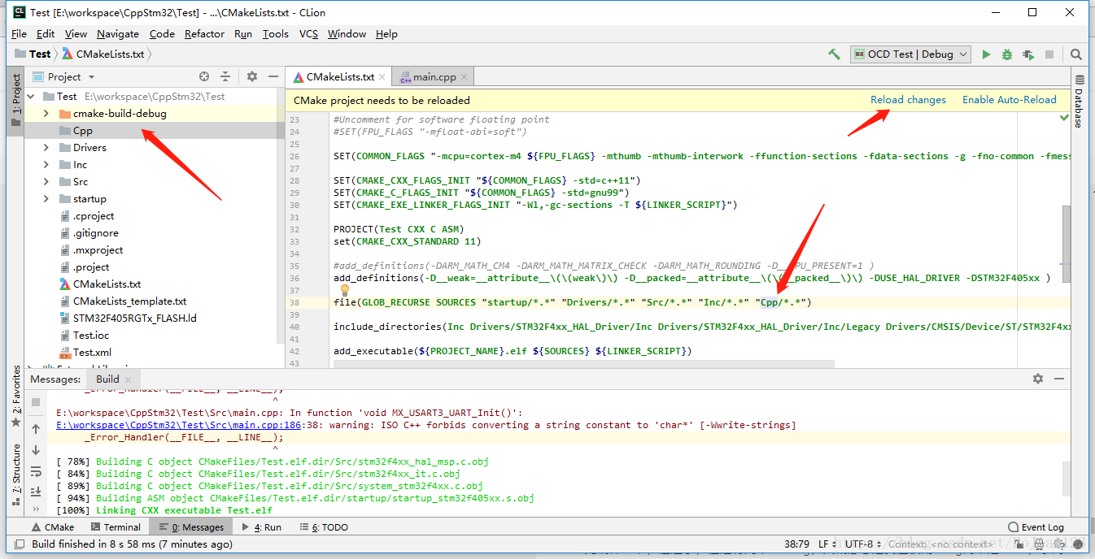Open OCD Test | Debug configuration dropdown

910,54
